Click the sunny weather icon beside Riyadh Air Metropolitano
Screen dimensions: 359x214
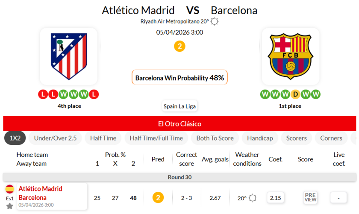215,21
